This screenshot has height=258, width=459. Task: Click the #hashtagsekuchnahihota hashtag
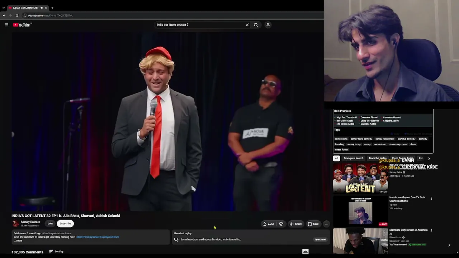tap(56, 233)
